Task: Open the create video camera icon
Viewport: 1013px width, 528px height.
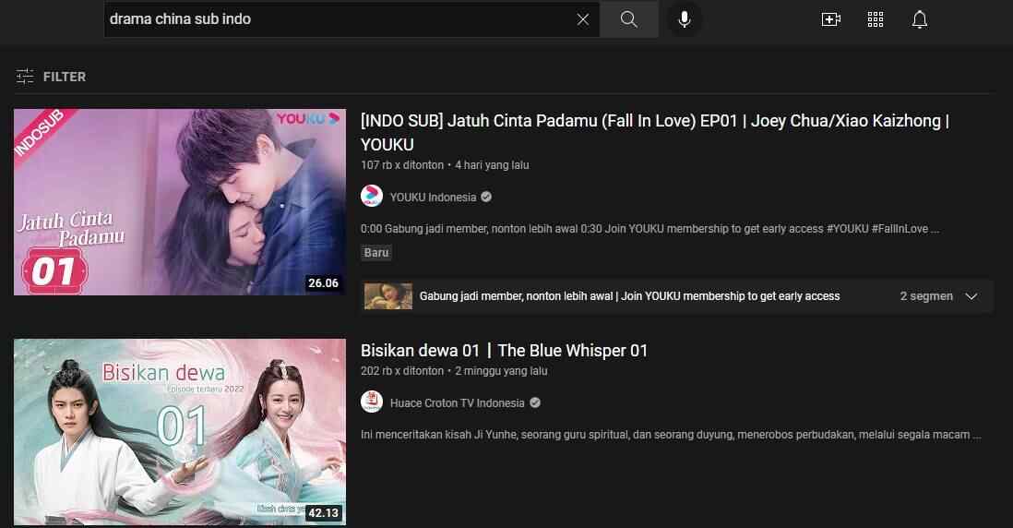Action: pos(831,19)
